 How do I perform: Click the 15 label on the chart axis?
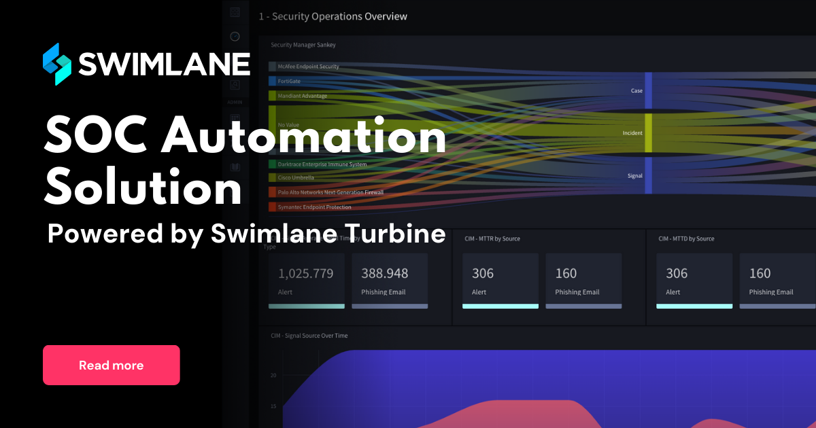273,406
